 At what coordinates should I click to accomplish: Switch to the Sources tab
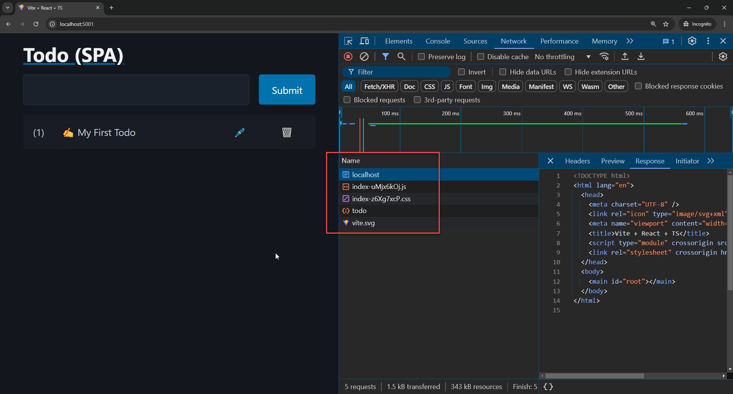point(475,41)
